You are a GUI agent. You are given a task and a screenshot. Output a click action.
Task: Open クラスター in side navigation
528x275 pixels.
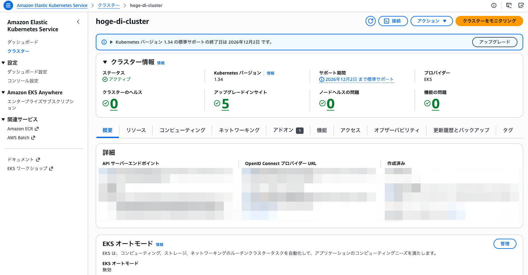pyautogui.click(x=19, y=51)
